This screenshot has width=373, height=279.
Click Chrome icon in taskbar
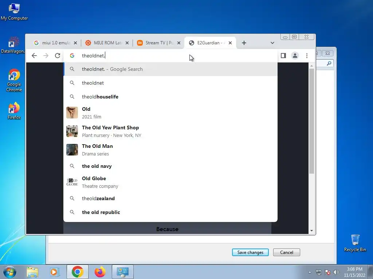click(x=77, y=272)
